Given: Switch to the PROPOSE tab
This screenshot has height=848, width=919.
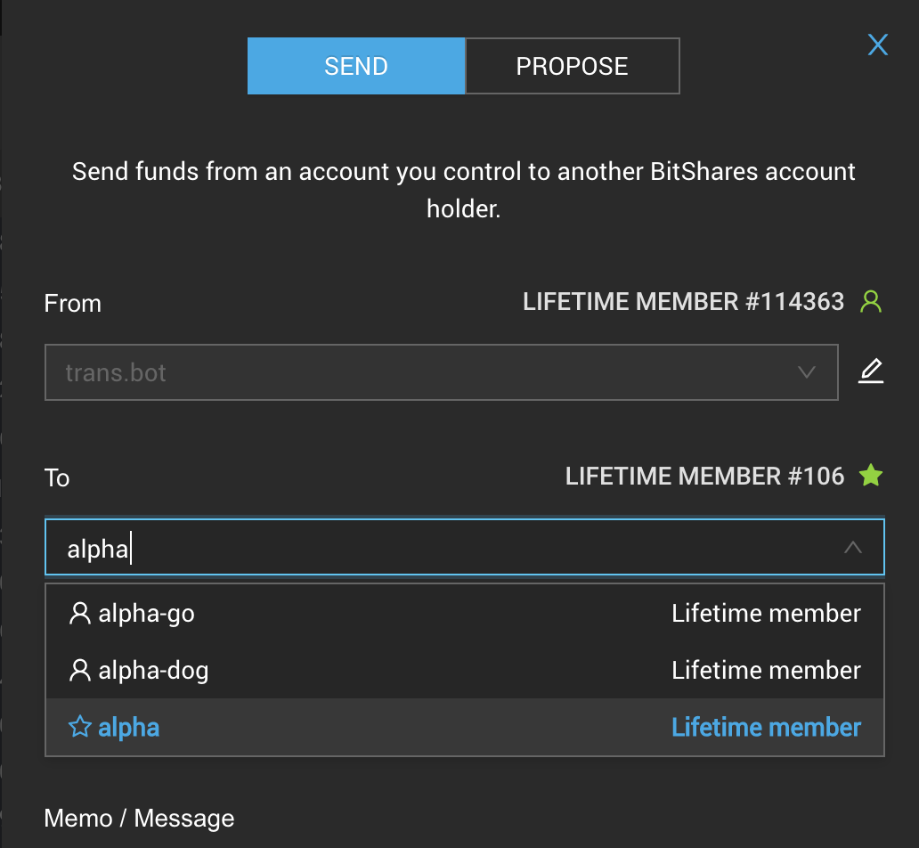Looking at the screenshot, I should (572, 66).
